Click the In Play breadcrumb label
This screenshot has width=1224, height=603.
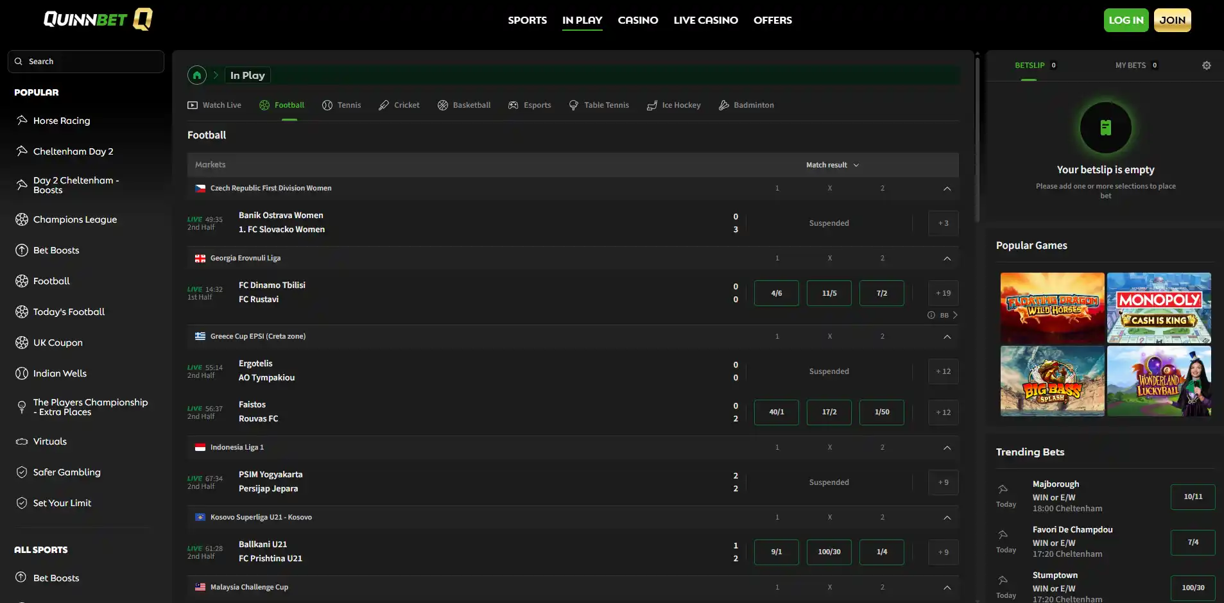(248, 76)
